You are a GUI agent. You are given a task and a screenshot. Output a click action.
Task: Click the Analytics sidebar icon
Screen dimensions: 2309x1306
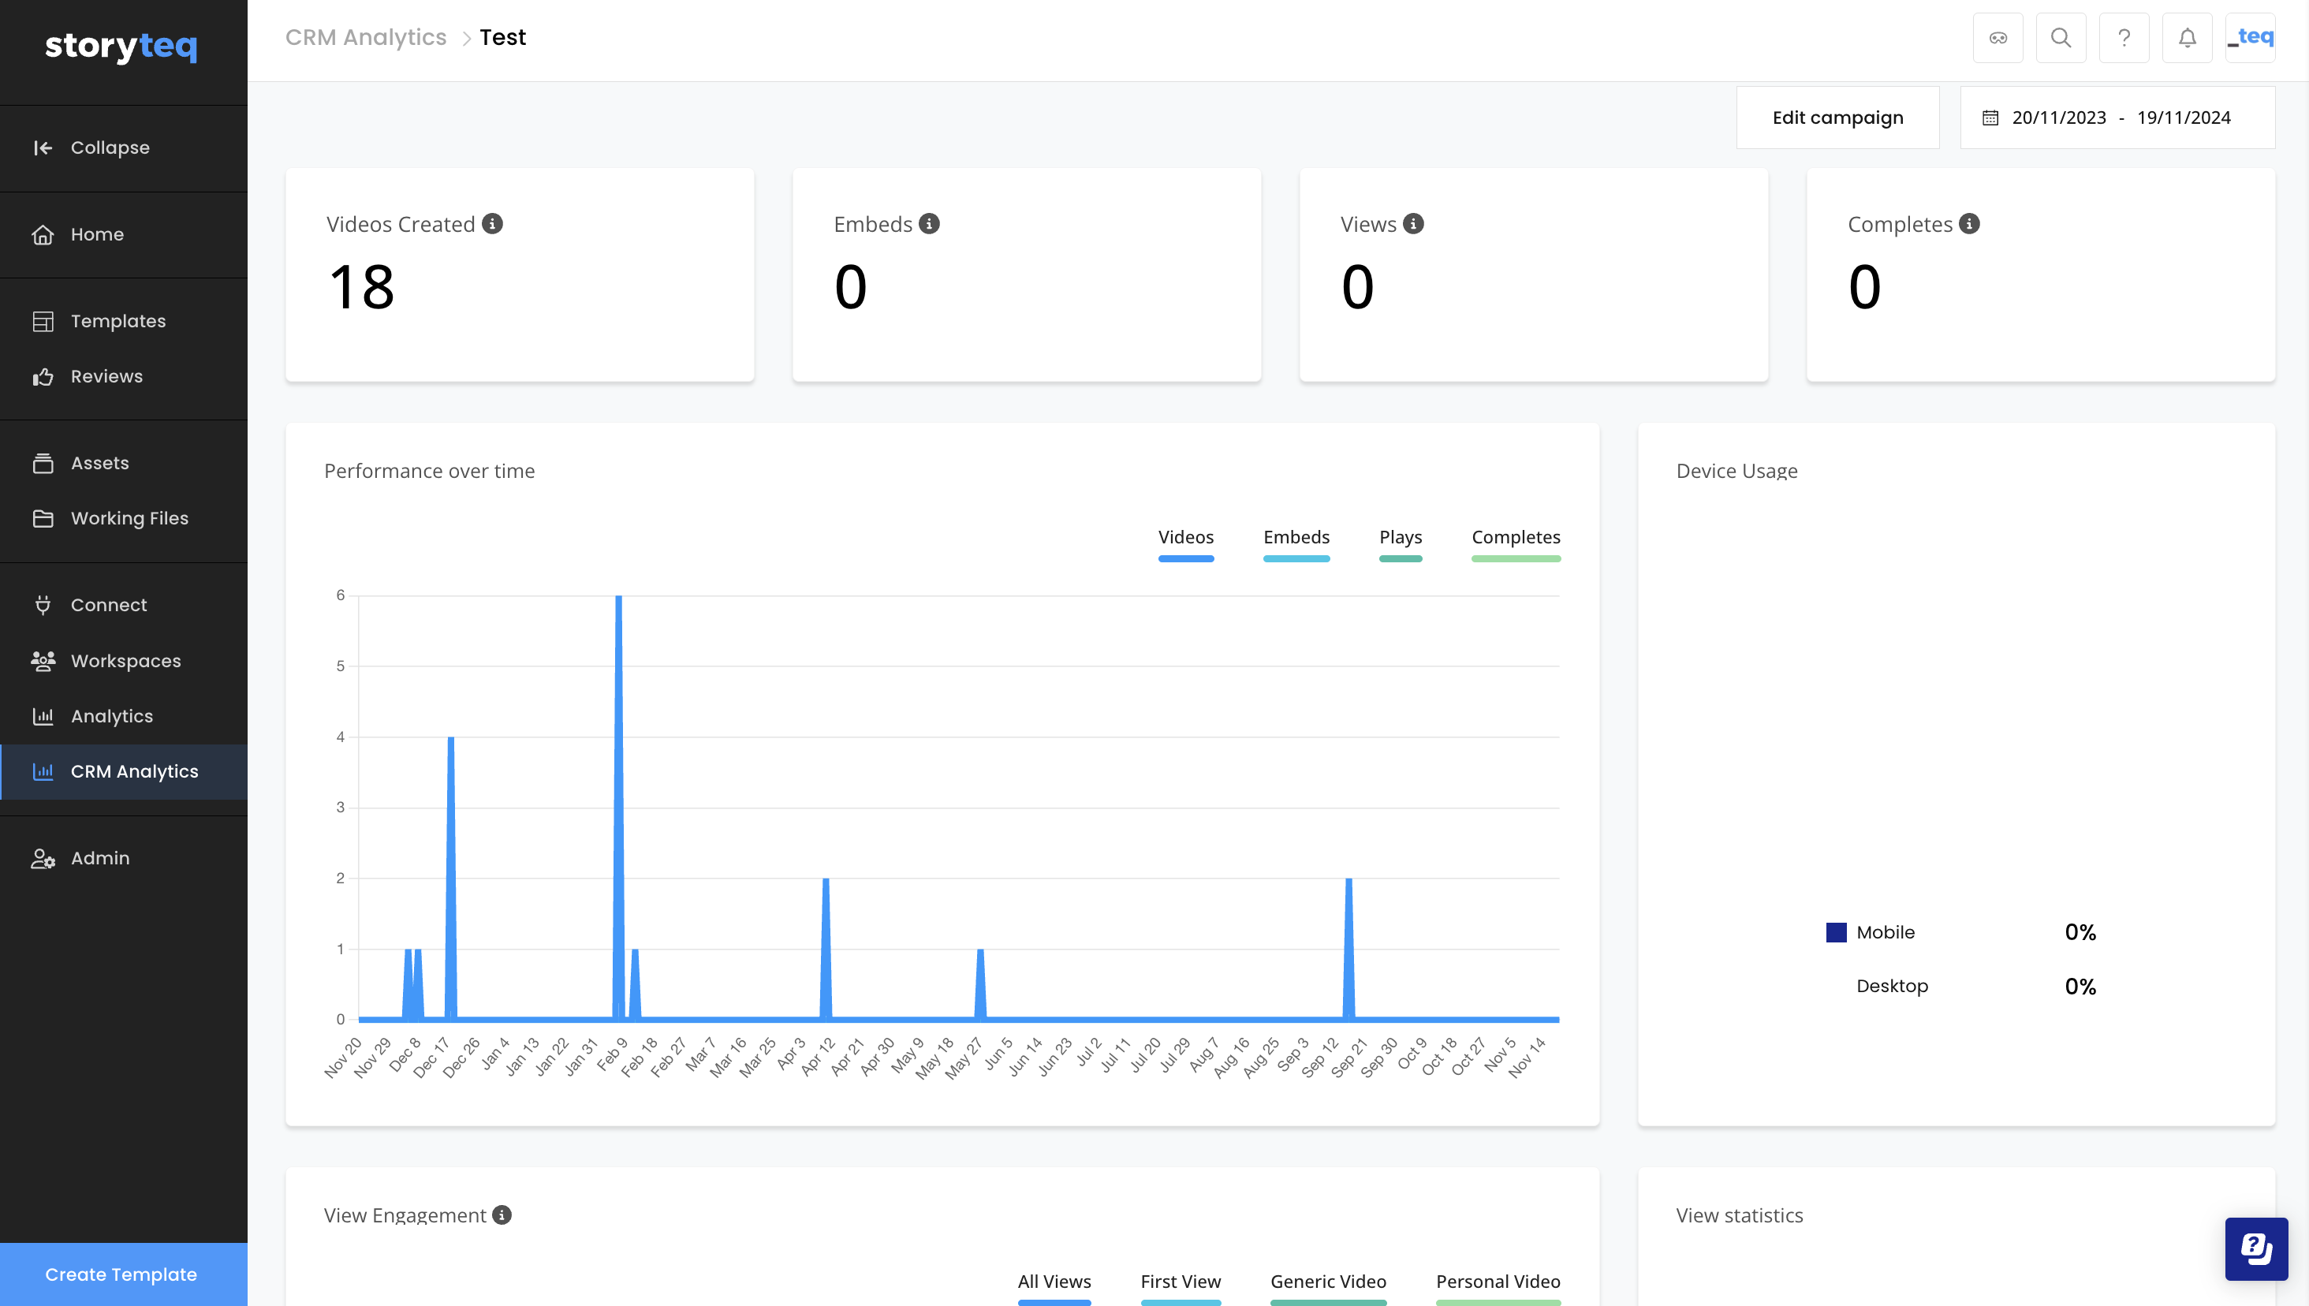point(43,714)
